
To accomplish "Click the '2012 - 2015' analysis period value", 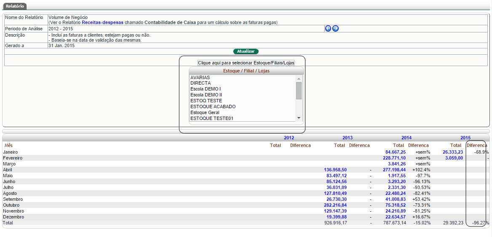I will point(61,29).
